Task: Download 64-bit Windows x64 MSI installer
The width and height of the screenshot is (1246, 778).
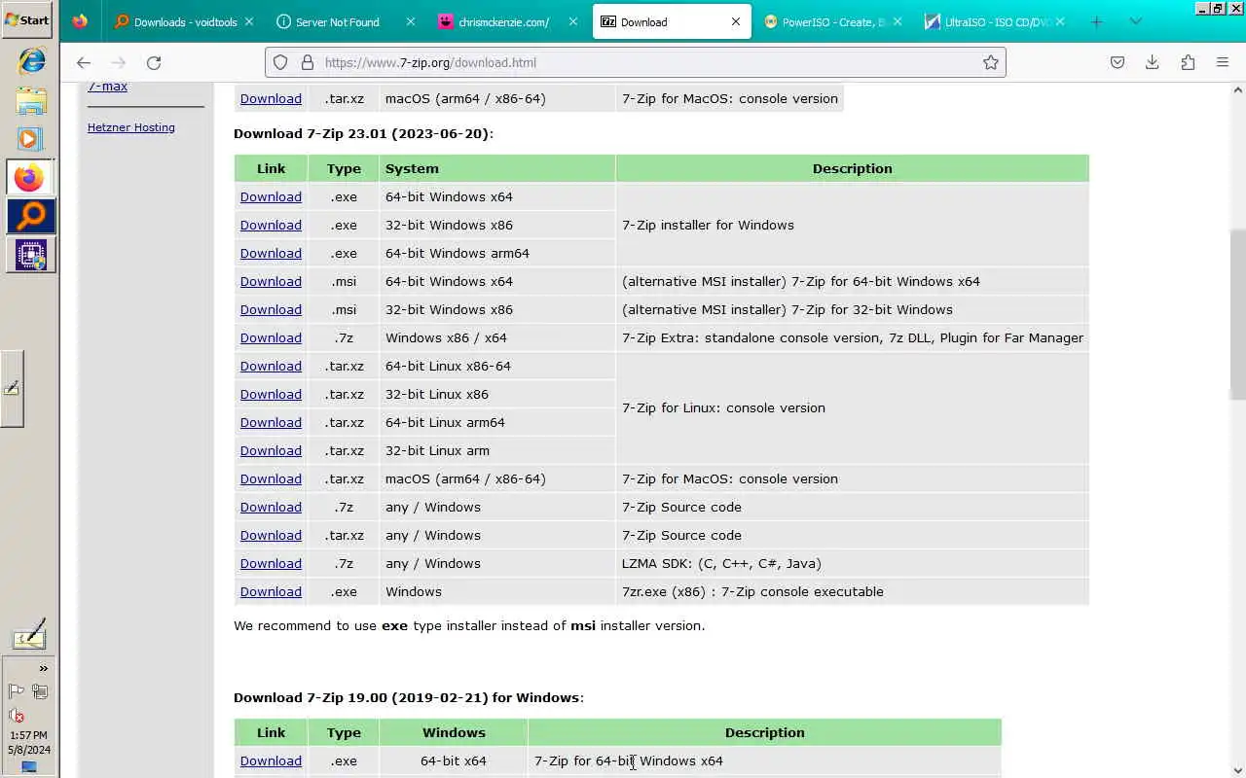Action: click(271, 281)
